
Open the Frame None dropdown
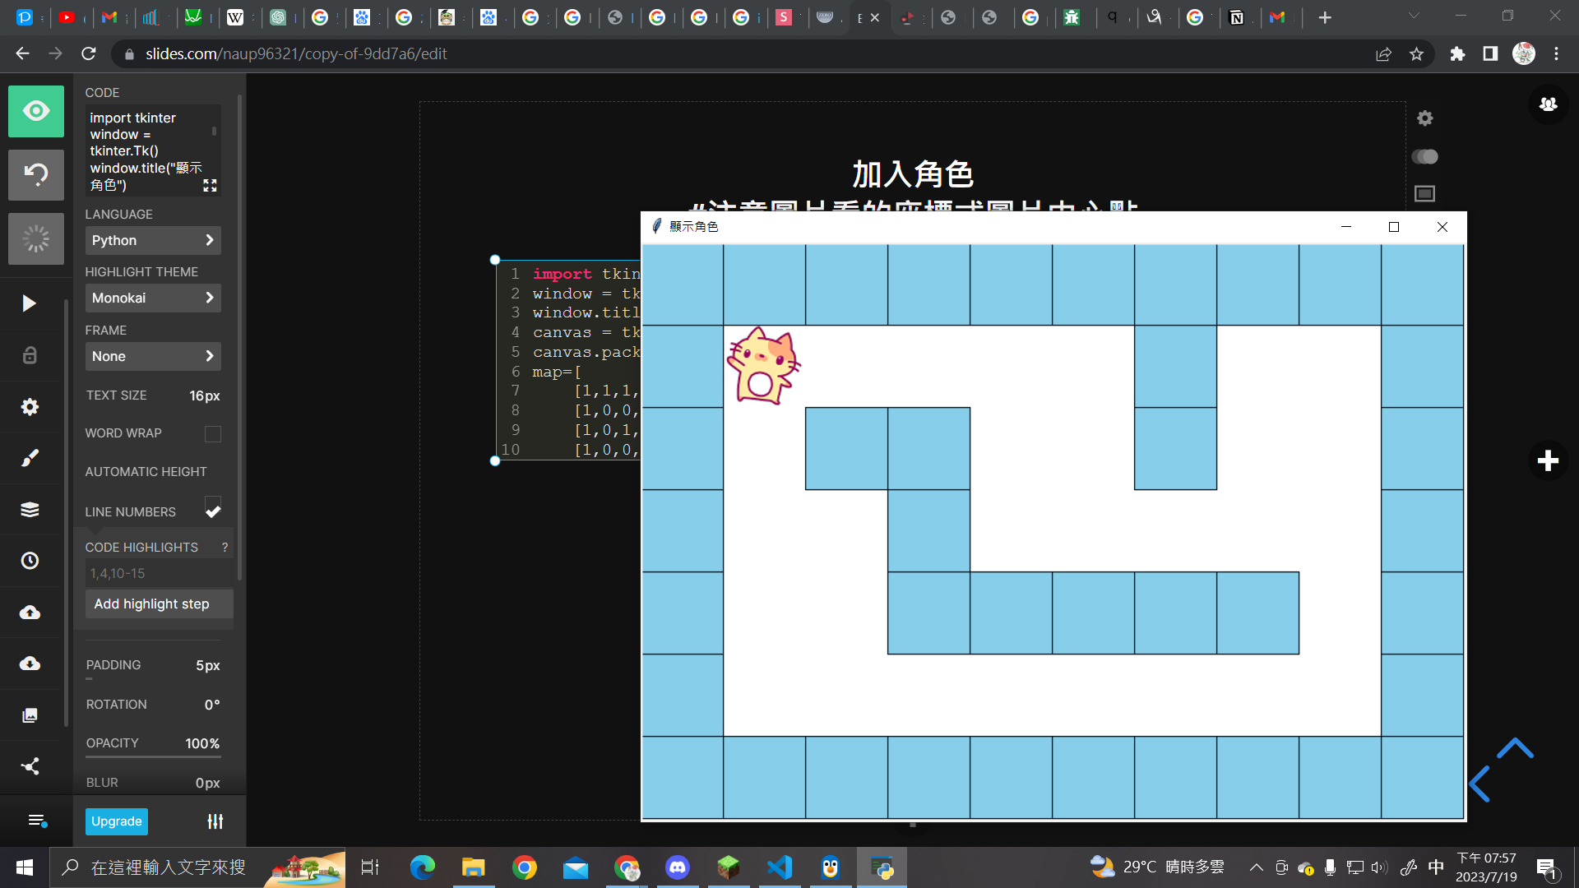coord(153,356)
